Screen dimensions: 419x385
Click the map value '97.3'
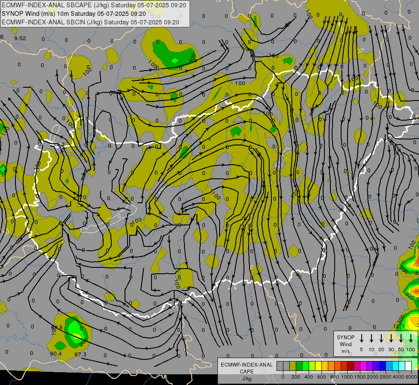[x=80, y=355]
